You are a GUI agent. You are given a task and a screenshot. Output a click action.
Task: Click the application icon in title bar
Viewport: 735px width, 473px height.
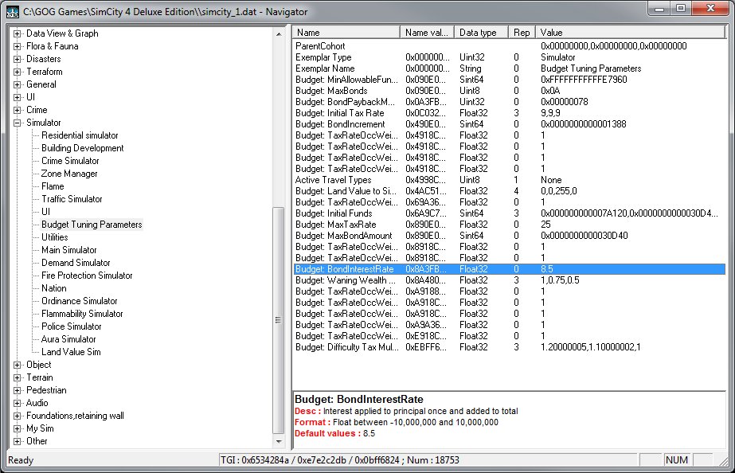(x=13, y=12)
